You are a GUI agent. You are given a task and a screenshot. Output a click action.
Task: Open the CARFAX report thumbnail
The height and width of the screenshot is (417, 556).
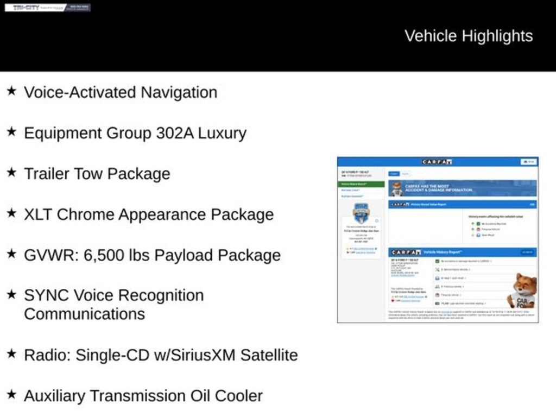438,239
